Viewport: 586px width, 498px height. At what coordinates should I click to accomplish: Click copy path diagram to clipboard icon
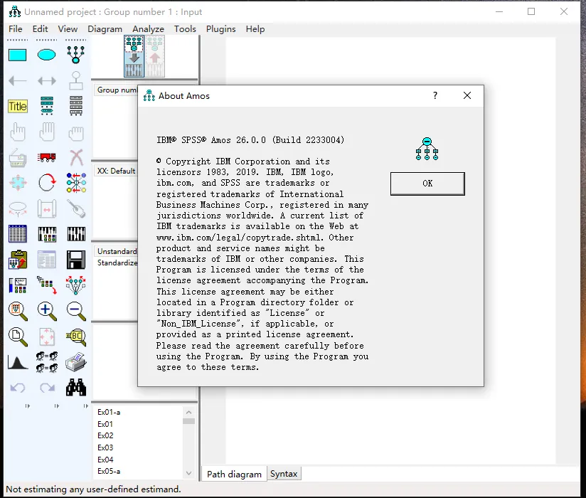coord(18,260)
